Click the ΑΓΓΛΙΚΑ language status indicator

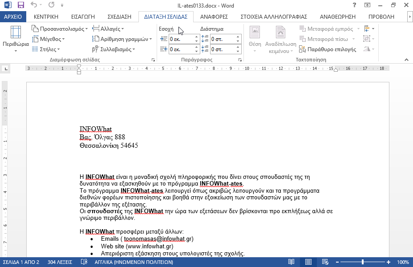(134, 262)
